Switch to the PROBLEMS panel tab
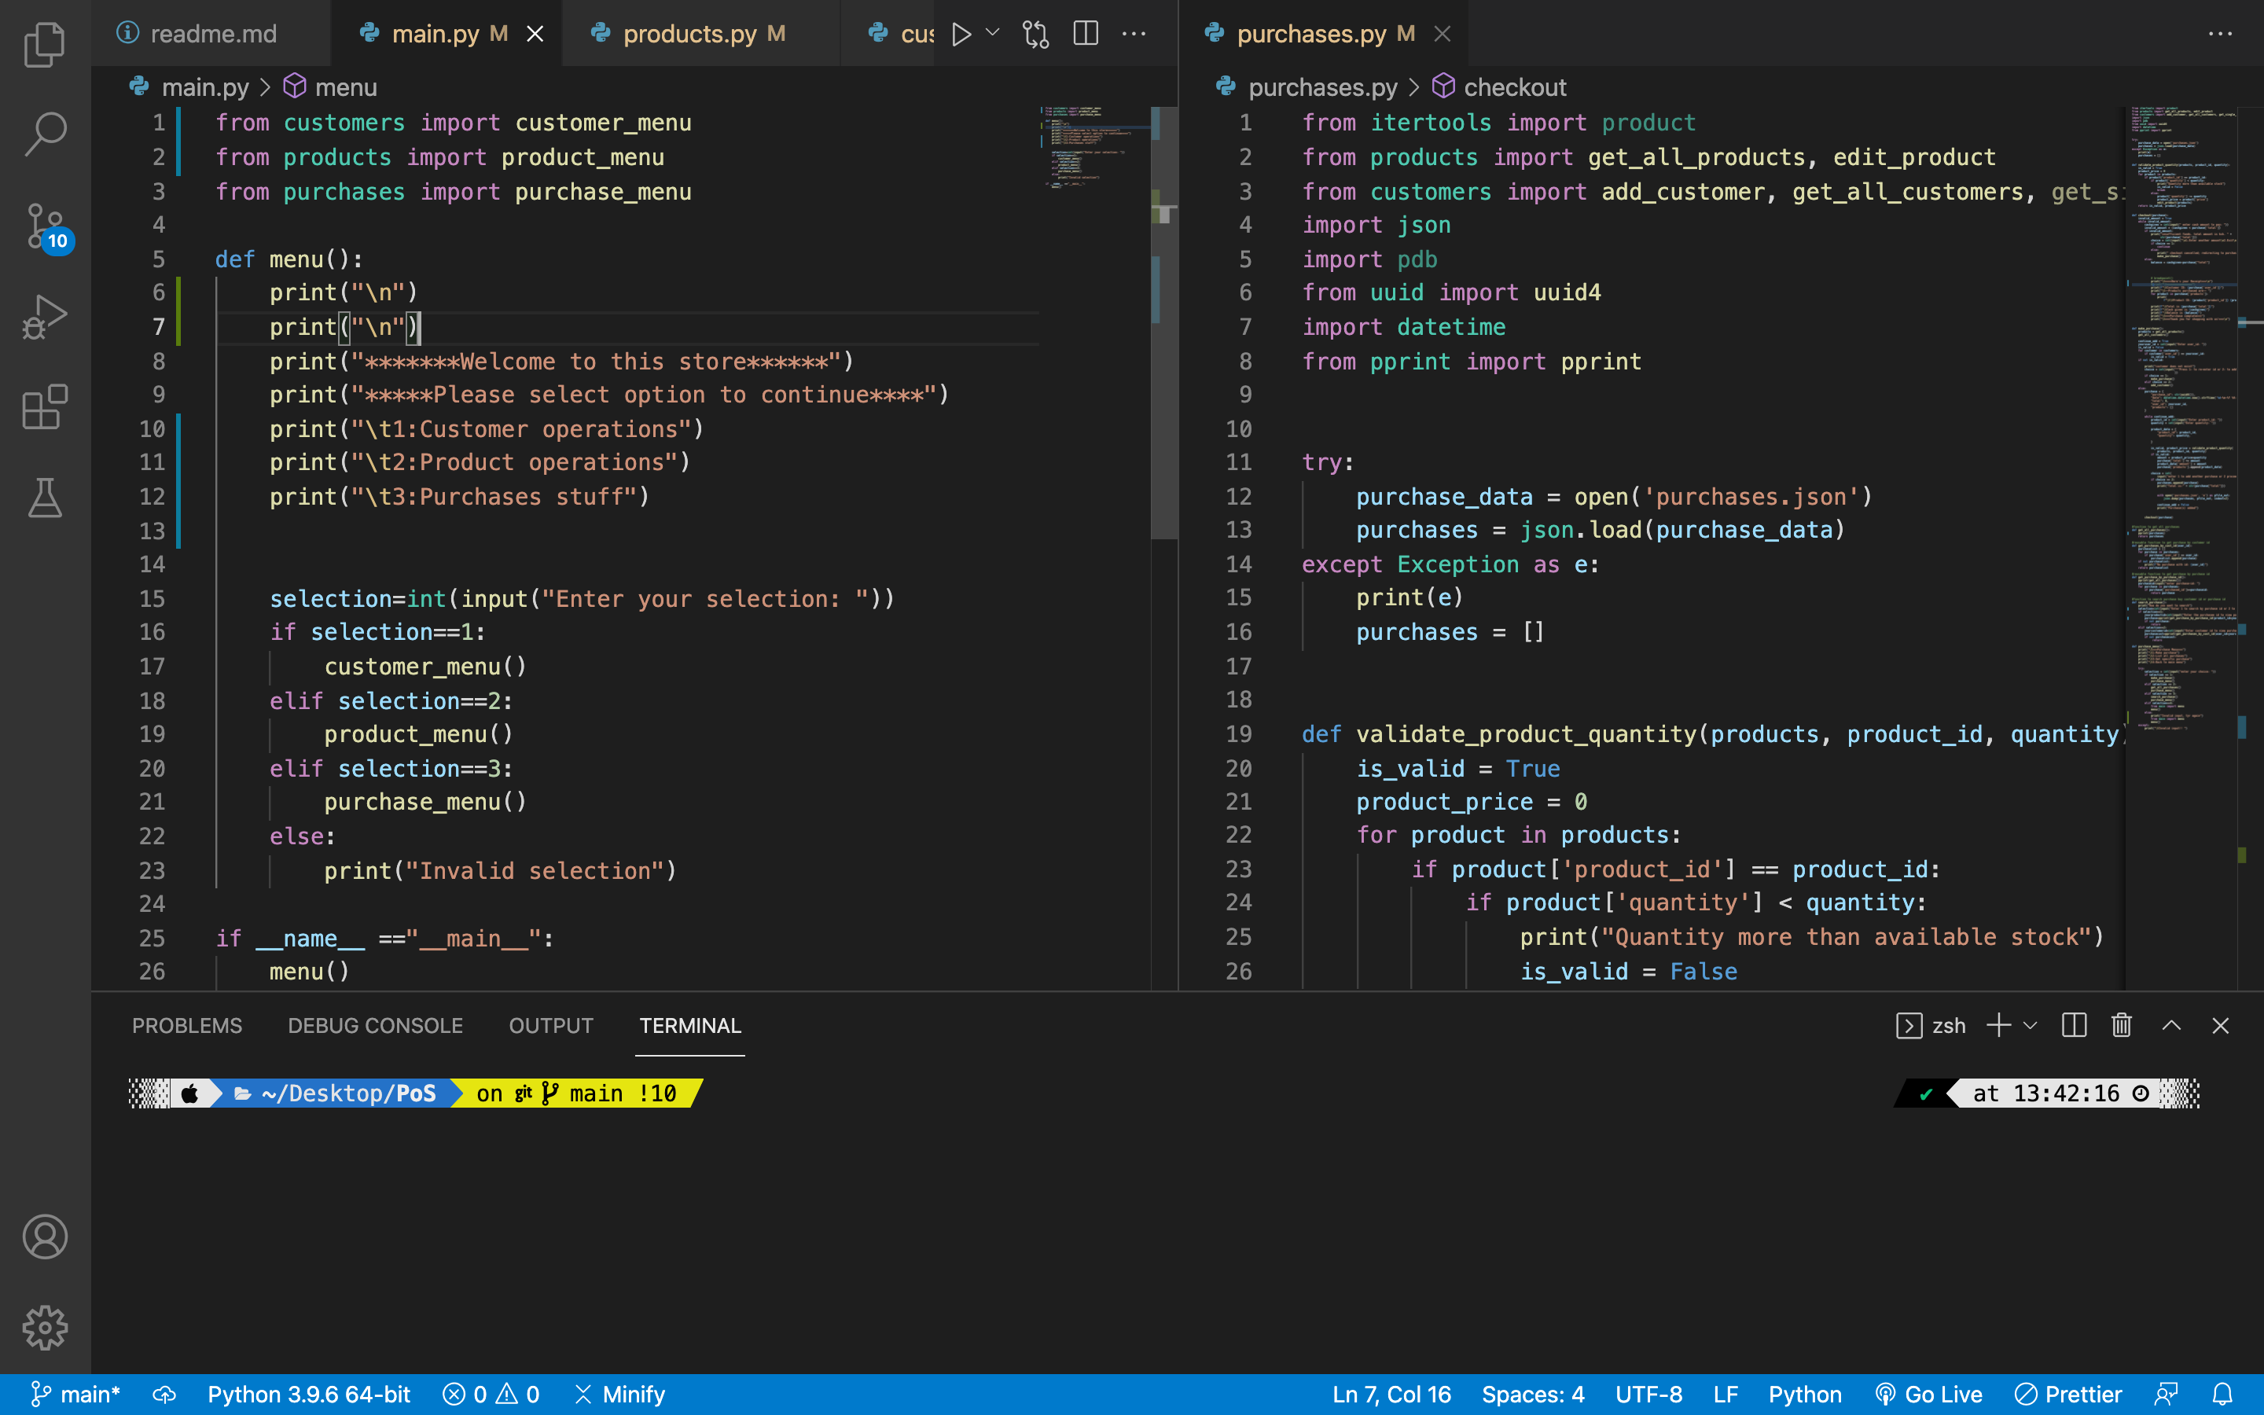This screenshot has height=1415, width=2264. (x=186, y=1026)
